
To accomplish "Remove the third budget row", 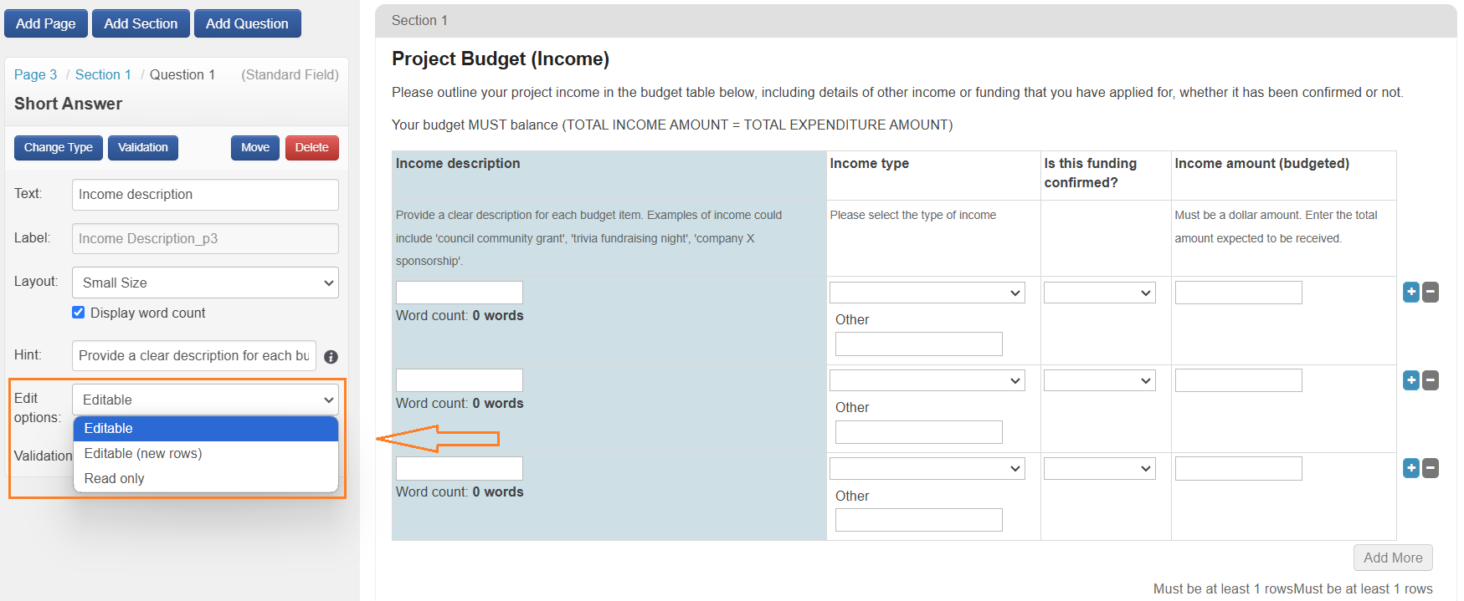I will tap(1431, 468).
